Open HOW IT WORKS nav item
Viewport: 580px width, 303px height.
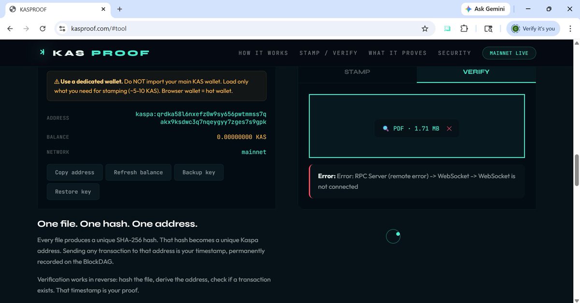[263, 53]
